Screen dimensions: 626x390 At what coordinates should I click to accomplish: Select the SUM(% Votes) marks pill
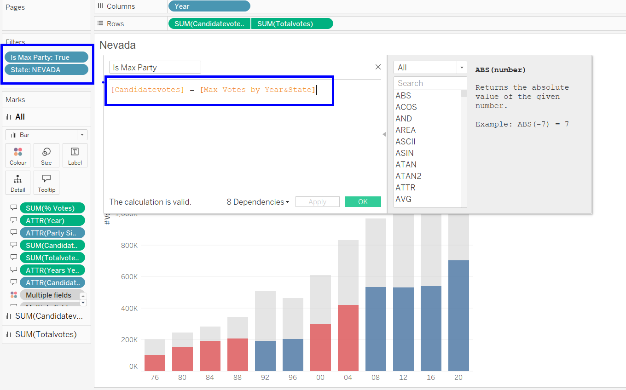(52, 208)
